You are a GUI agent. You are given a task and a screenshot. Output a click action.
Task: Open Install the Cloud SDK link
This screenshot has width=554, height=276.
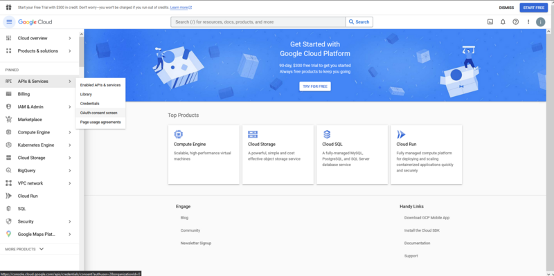[x=422, y=230]
